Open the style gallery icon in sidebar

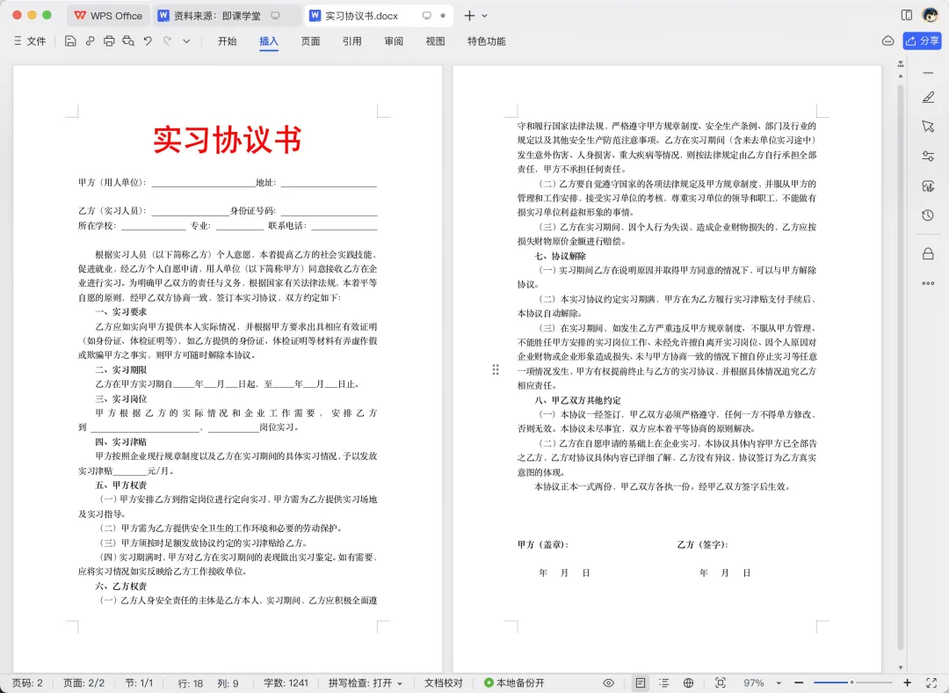928,186
